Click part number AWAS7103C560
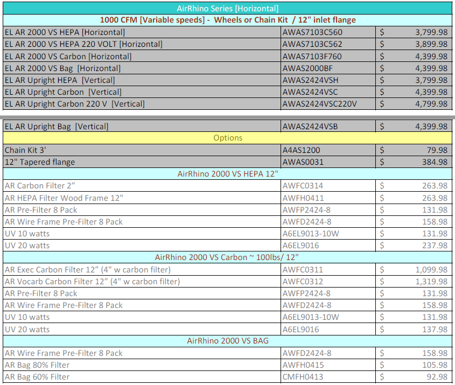The width and height of the screenshot is (455, 385). [328, 32]
